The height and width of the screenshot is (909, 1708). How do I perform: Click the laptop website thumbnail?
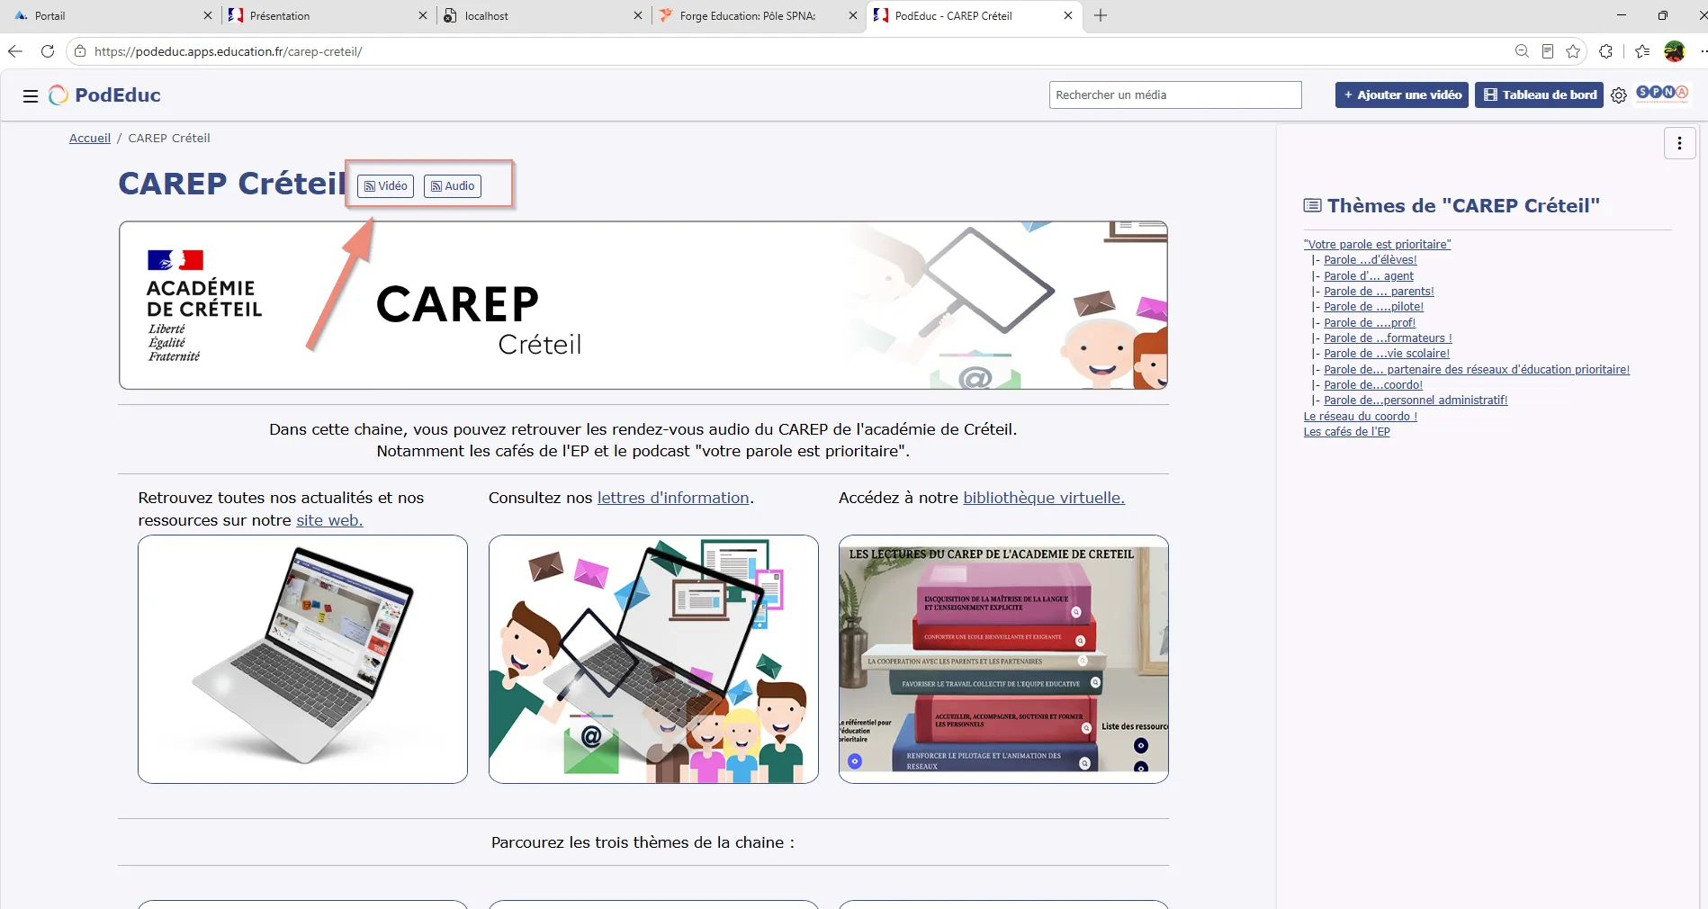coord(302,659)
